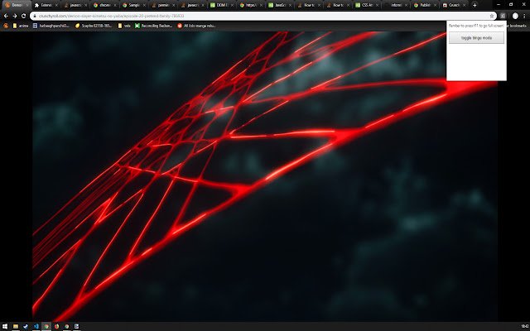The width and height of the screenshot is (530, 331).
Task: Open the binge mode extension icon in toolbar
Action: click(x=503, y=16)
